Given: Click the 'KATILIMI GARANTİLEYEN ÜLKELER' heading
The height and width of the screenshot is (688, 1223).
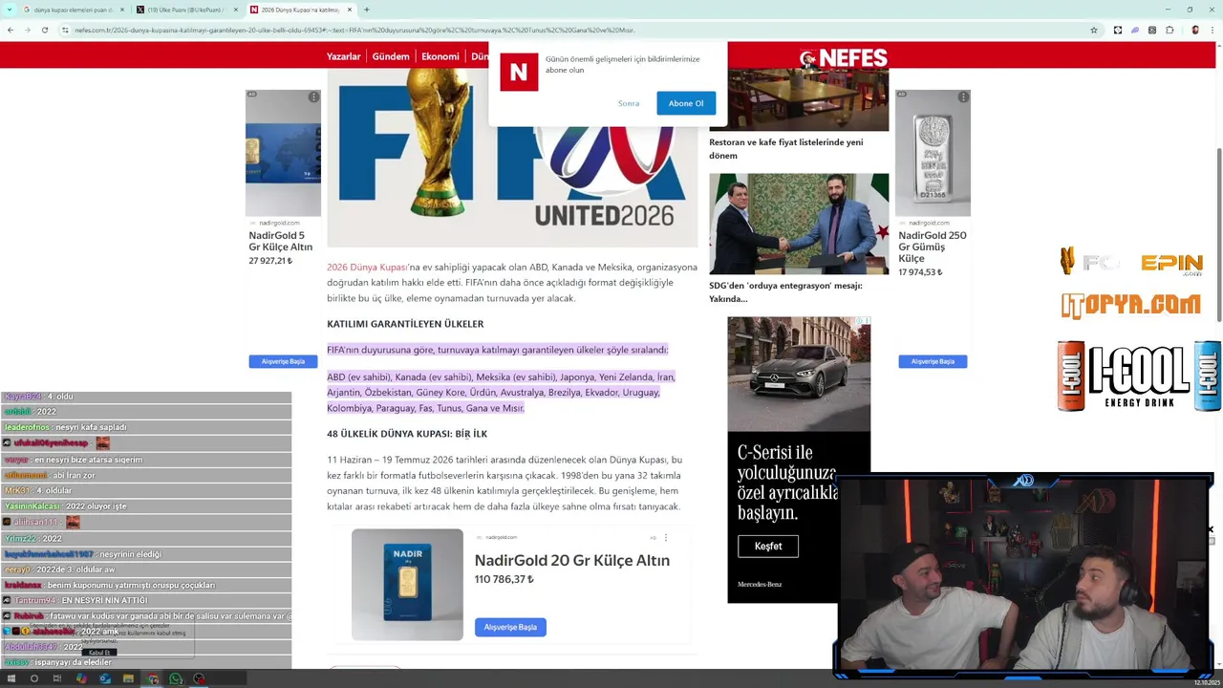Looking at the screenshot, I should click(405, 324).
